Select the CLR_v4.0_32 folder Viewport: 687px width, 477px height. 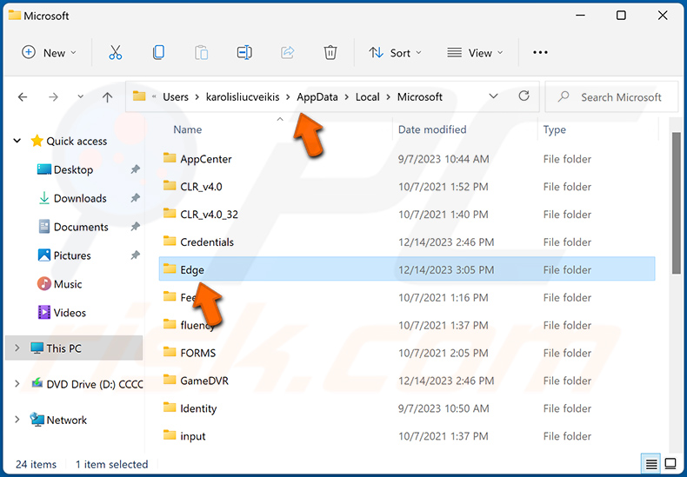tap(209, 215)
